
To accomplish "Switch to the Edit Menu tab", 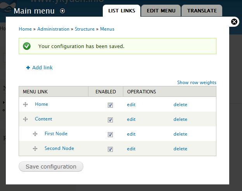I will pyautogui.click(x=161, y=11).
